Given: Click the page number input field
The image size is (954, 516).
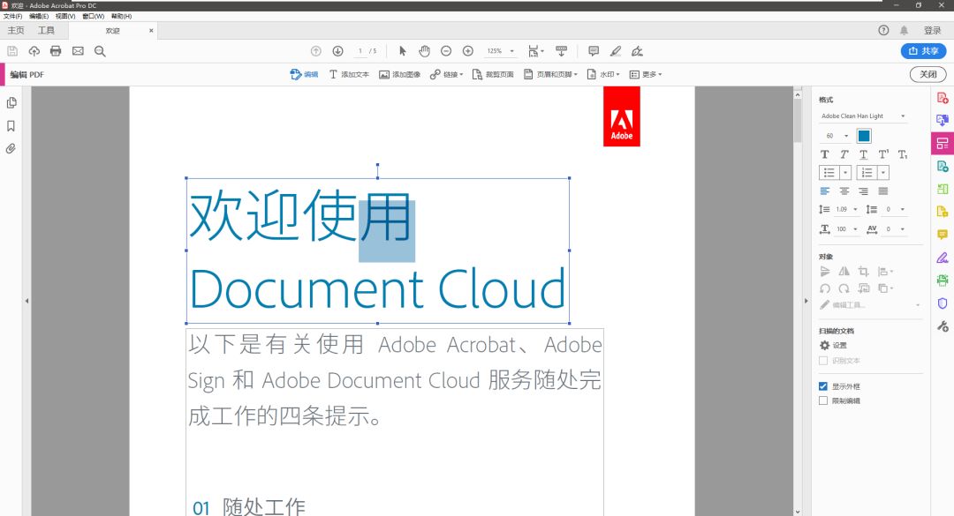Looking at the screenshot, I should (x=360, y=50).
